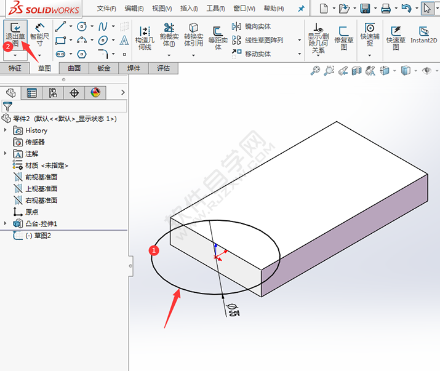Click Repair Sketch (修复草图)
The width and height of the screenshot is (440, 371).
[x=344, y=38]
